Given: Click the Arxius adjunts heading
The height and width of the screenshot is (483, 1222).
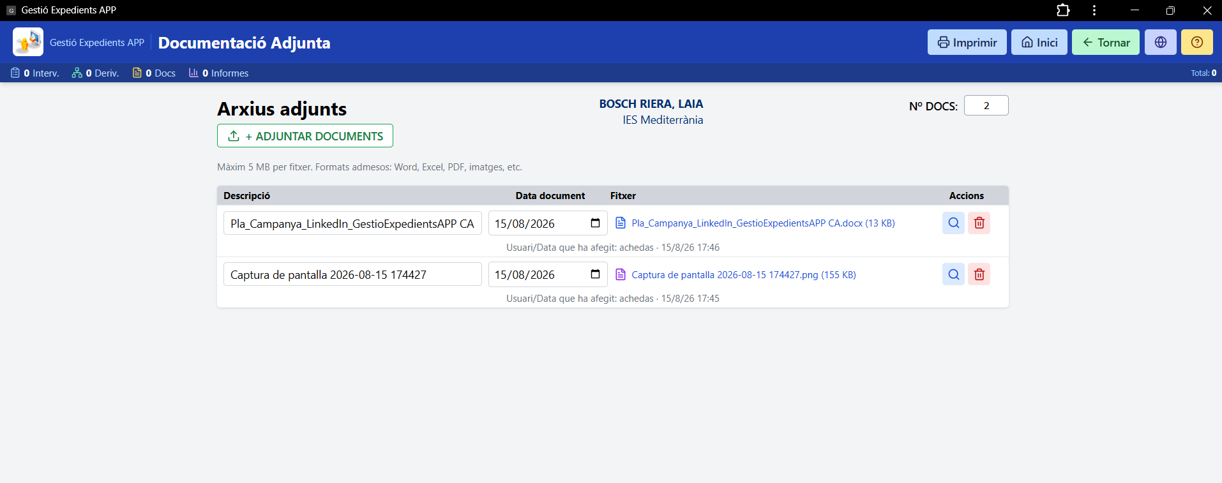Looking at the screenshot, I should [x=282, y=109].
